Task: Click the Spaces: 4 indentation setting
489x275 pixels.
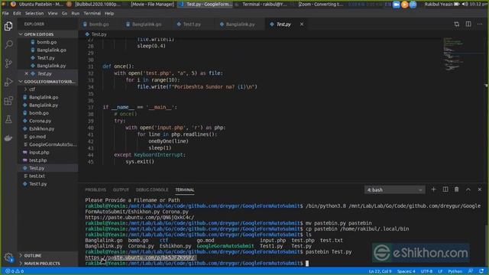Action: pyautogui.click(x=406, y=271)
